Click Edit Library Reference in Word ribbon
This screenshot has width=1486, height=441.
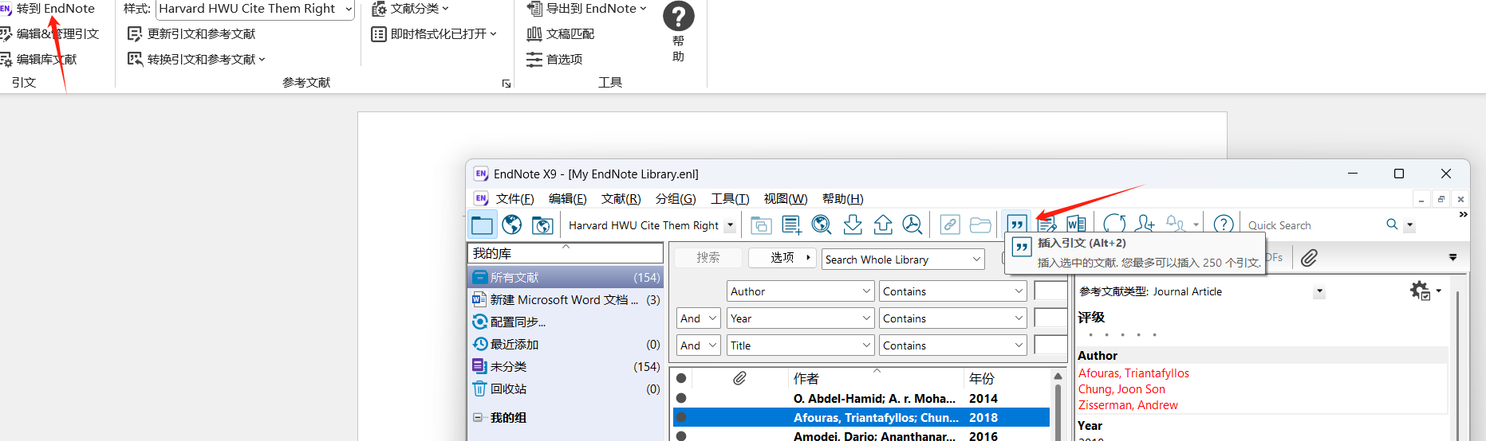39,60
